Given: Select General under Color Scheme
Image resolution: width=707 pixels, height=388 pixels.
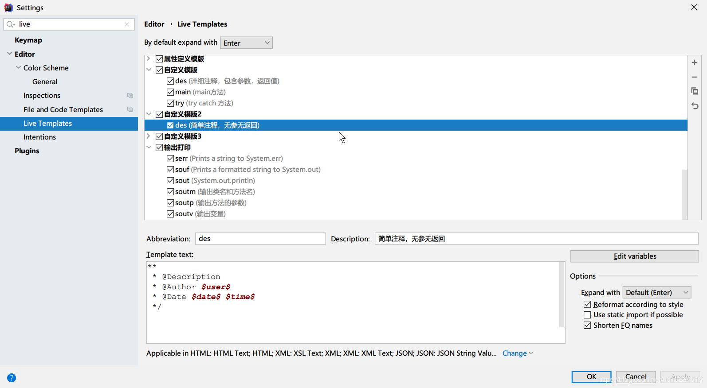Looking at the screenshot, I should (45, 82).
